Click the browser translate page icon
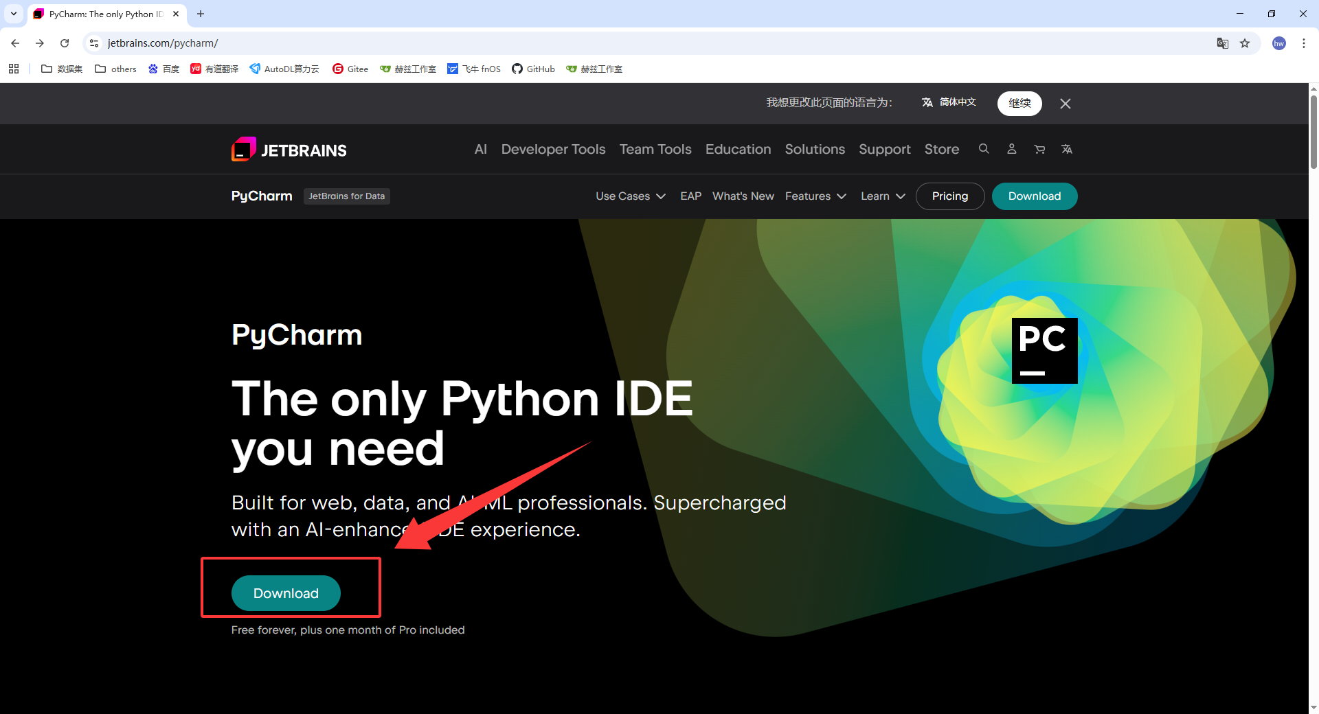This screenshot has height=714, width=1319. coord(1223,43)
